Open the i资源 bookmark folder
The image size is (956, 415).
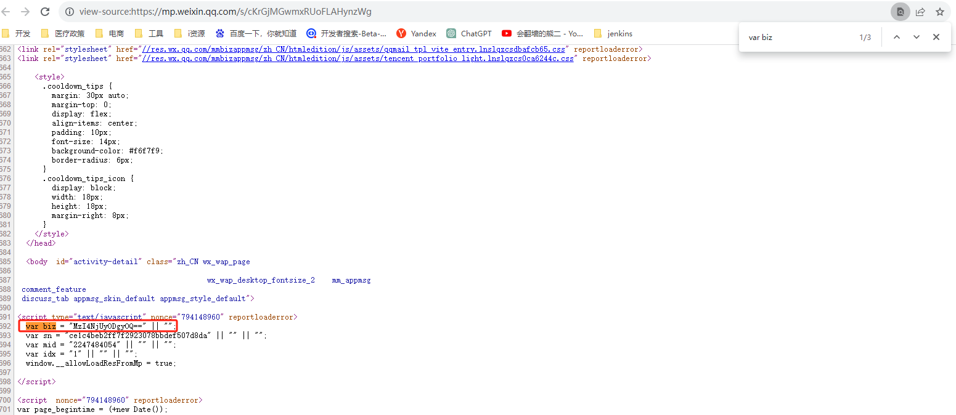190,34
